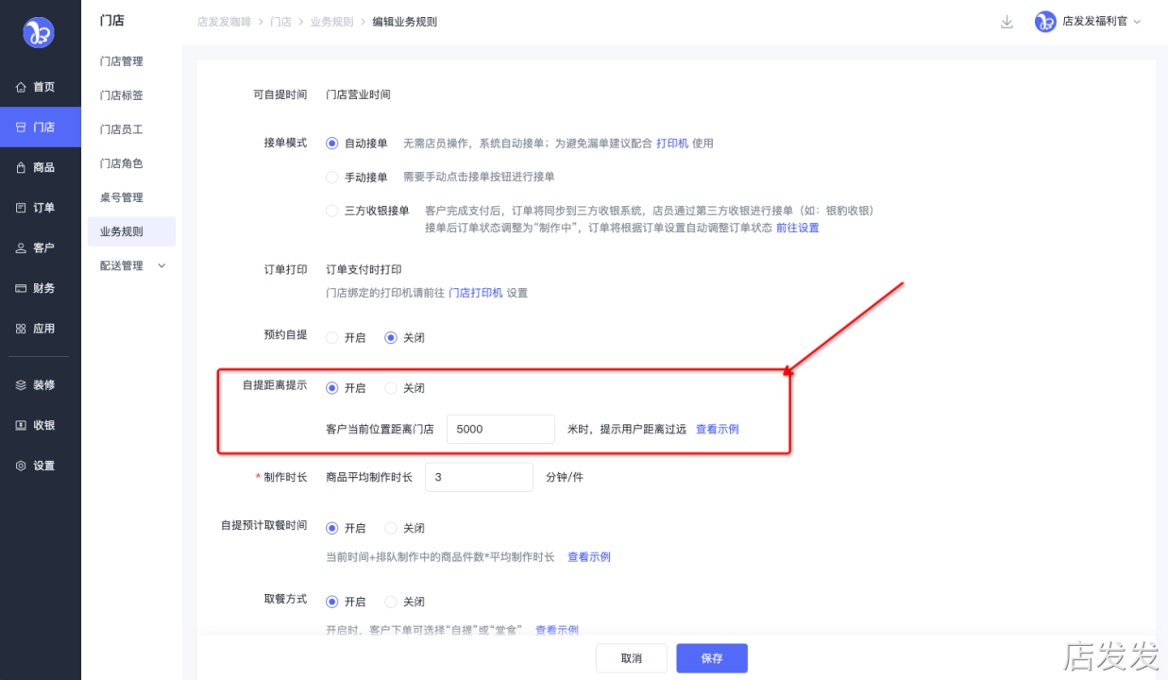Open 订单 in the left sidebar
Viewport: 1168px width, 680px height.
pos(41,208)
